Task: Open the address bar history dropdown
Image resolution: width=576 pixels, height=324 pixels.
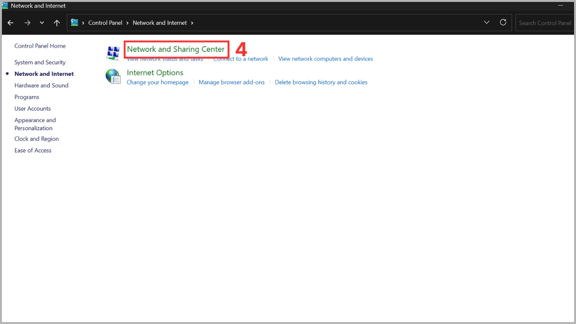Action: (x=487, y=23)
